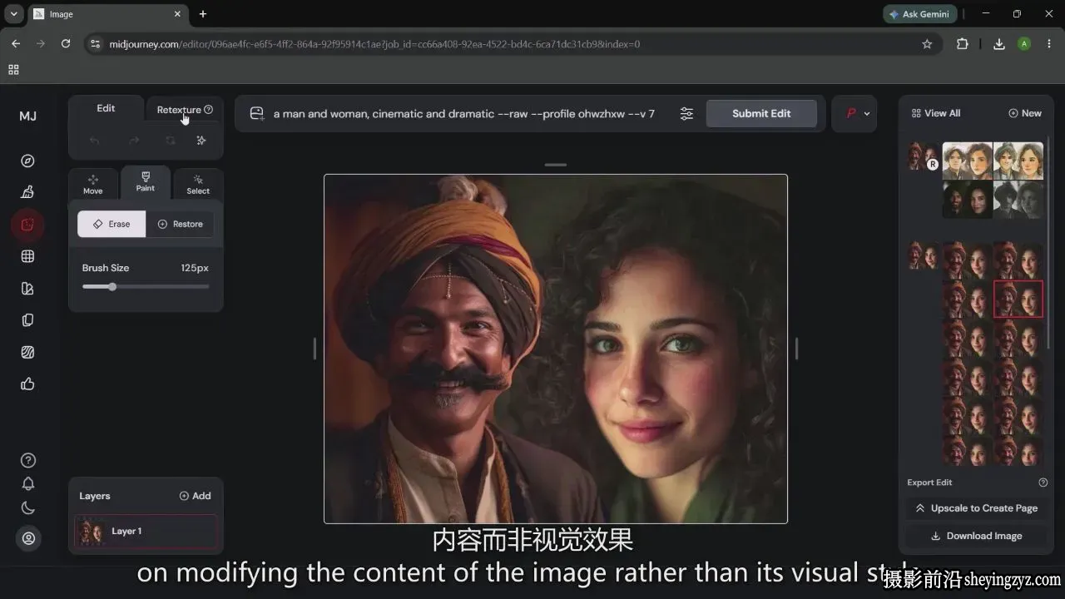Viewport: 1065px width, 599px height.
Task: Click the Submit Edit button
Action: click(761, 113)
